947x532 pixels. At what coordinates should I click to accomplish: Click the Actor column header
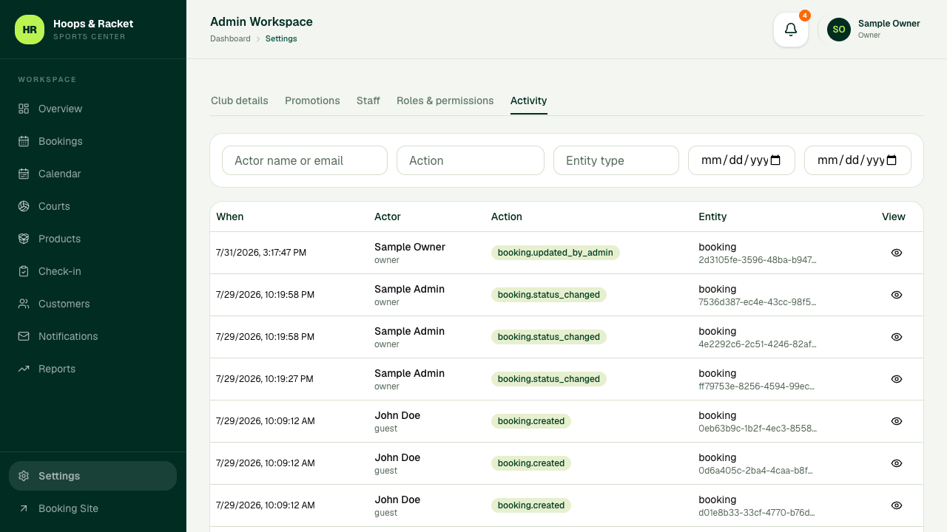(x=388, y=216)
